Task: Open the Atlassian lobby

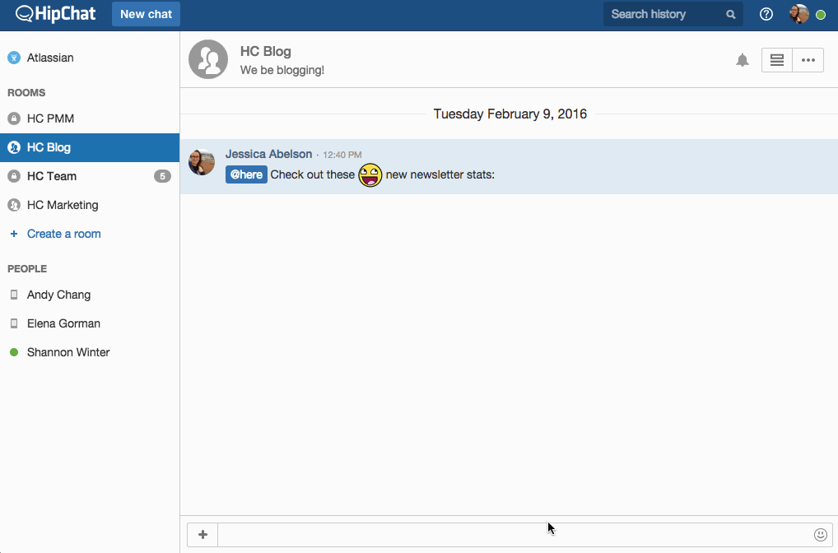Action: click(90, 58)
